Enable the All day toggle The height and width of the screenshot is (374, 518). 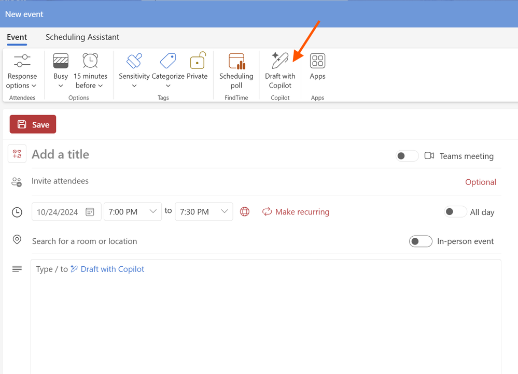[x=455, y=211]
